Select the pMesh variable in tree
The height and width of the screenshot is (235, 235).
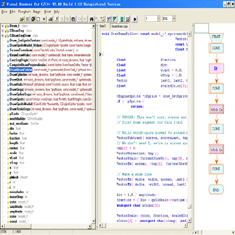(x=14, y=177)
